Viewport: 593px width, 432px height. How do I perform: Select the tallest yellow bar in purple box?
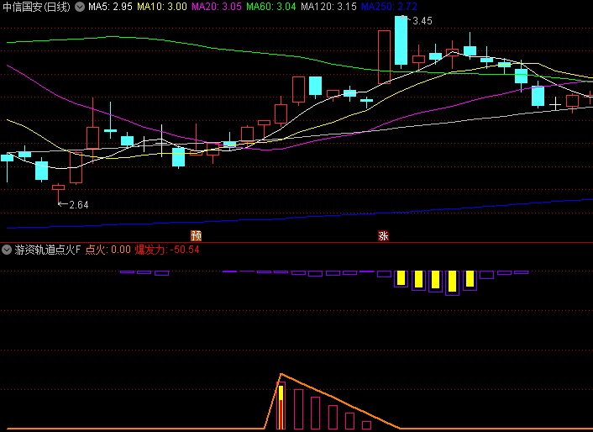tap(453, 282)
